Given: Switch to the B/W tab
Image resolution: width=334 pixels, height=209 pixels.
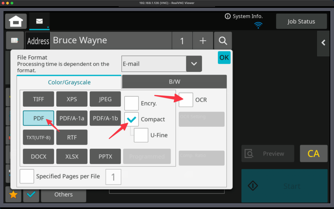Looking at the screenshot, I should [174, 82].
